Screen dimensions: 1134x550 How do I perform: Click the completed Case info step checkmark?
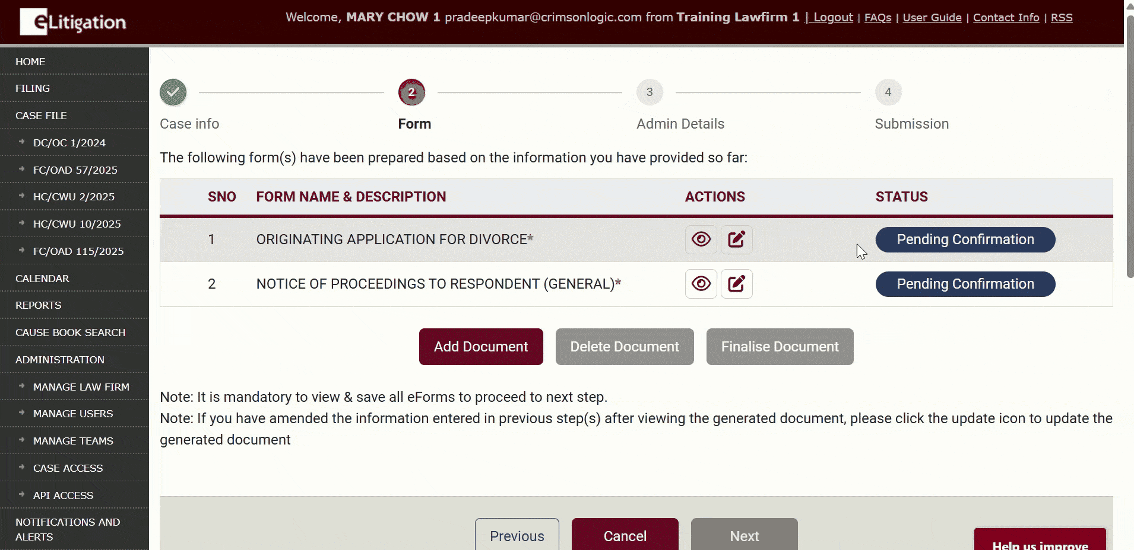coord(173,92)
